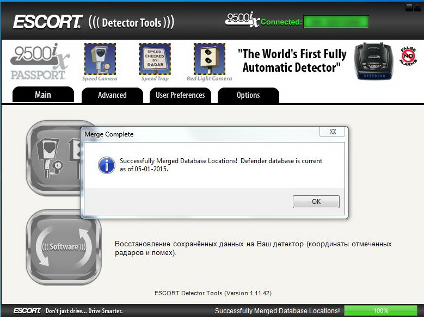
Task: Click the camera database update button icon
Action: coord(53,158)
